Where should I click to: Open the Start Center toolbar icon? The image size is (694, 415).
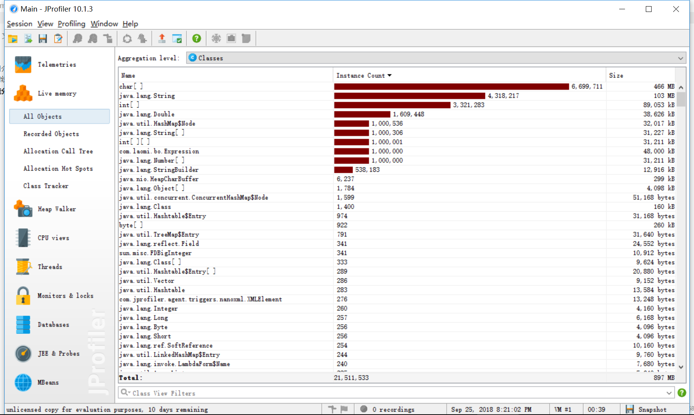[x=13, y=39]
